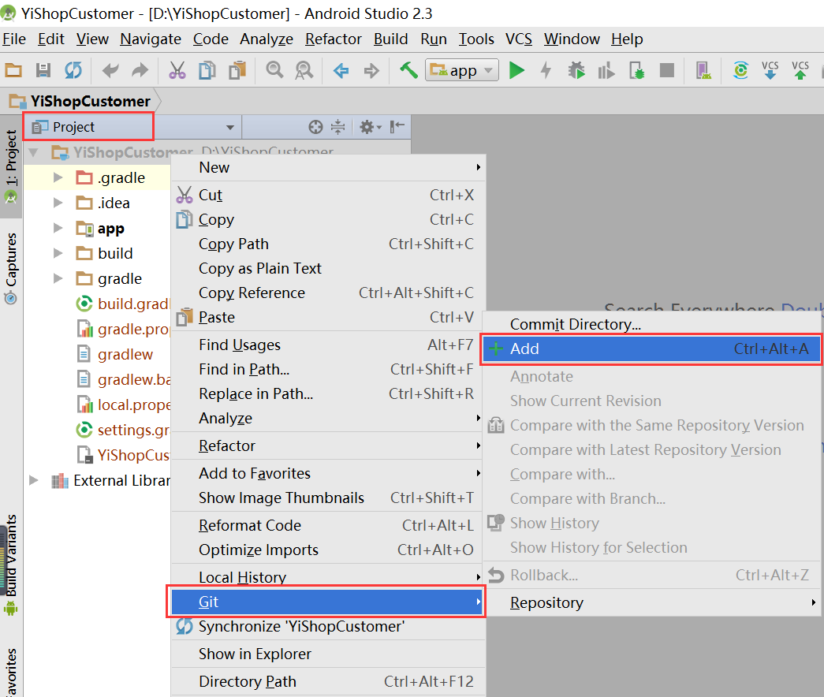
Task: Click the Synchronize toolbar icon
Action: pos(73,70)
